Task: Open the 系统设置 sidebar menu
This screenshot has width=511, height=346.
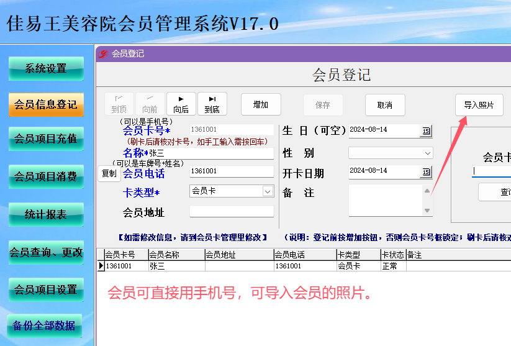Action: coord(46,68)
